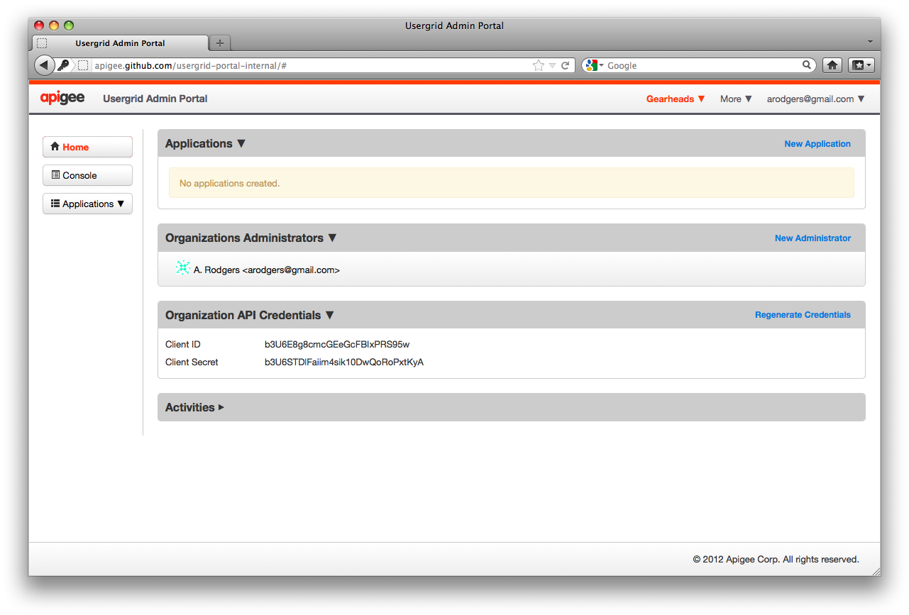Expand the Activities section
The height and width of the screenshot is (615, 909).
tap(194, 407)
